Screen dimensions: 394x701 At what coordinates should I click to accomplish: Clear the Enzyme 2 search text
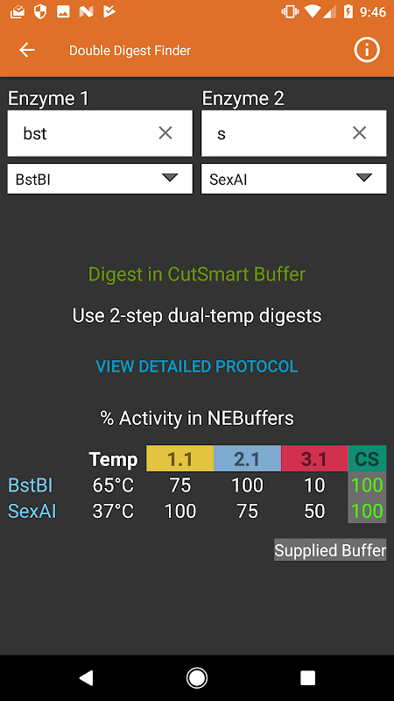pos(359,133)
